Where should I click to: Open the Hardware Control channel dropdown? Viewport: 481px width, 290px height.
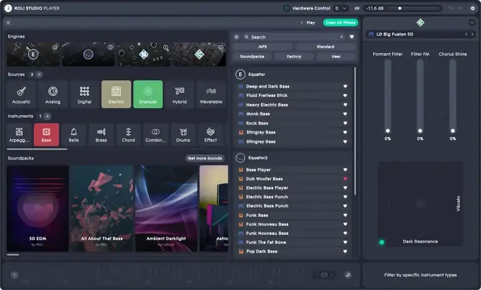(341, 8)
